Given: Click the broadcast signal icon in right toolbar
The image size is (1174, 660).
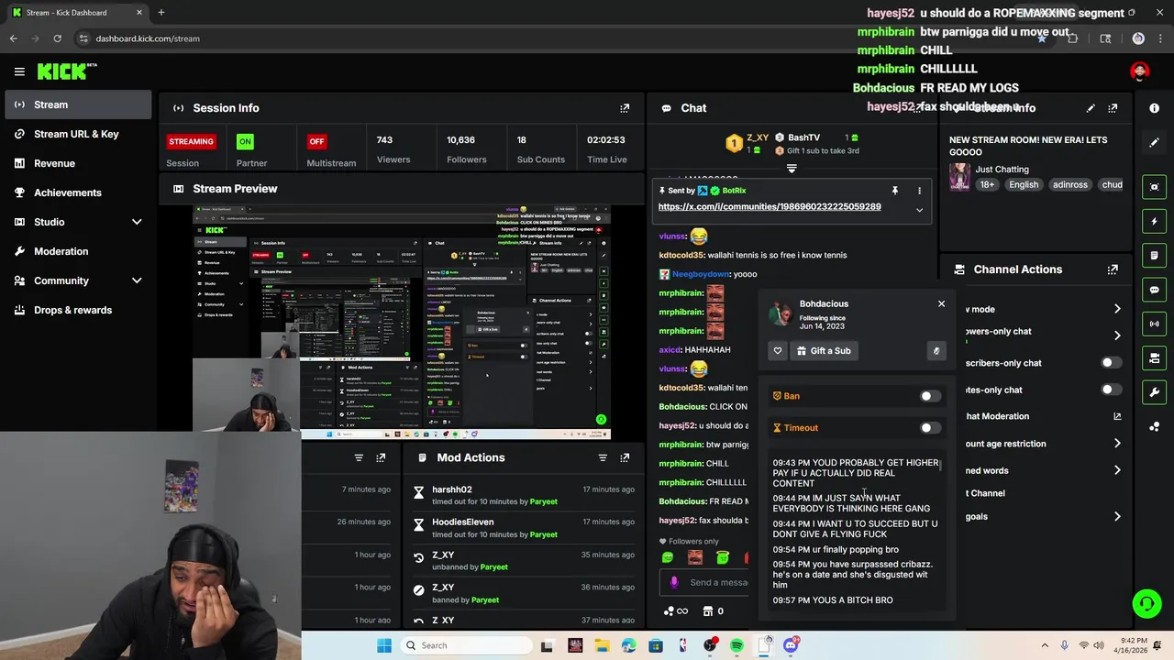Looking at the screenshot, I should (1154, 324).
